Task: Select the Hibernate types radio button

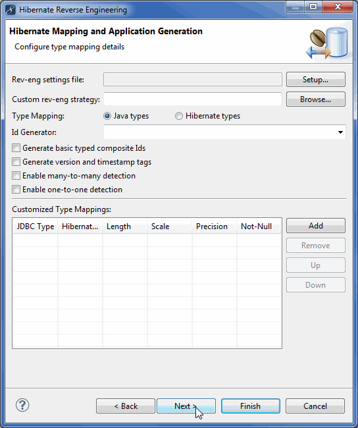Action: [x=179, y=116]
